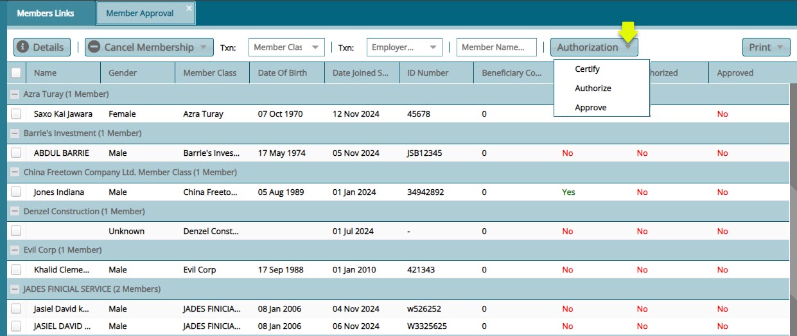The width and height of the screenshot is (797, 336).
Task: Sort by the Name column header
Action: pyautogui.click(x=63, y=72)
